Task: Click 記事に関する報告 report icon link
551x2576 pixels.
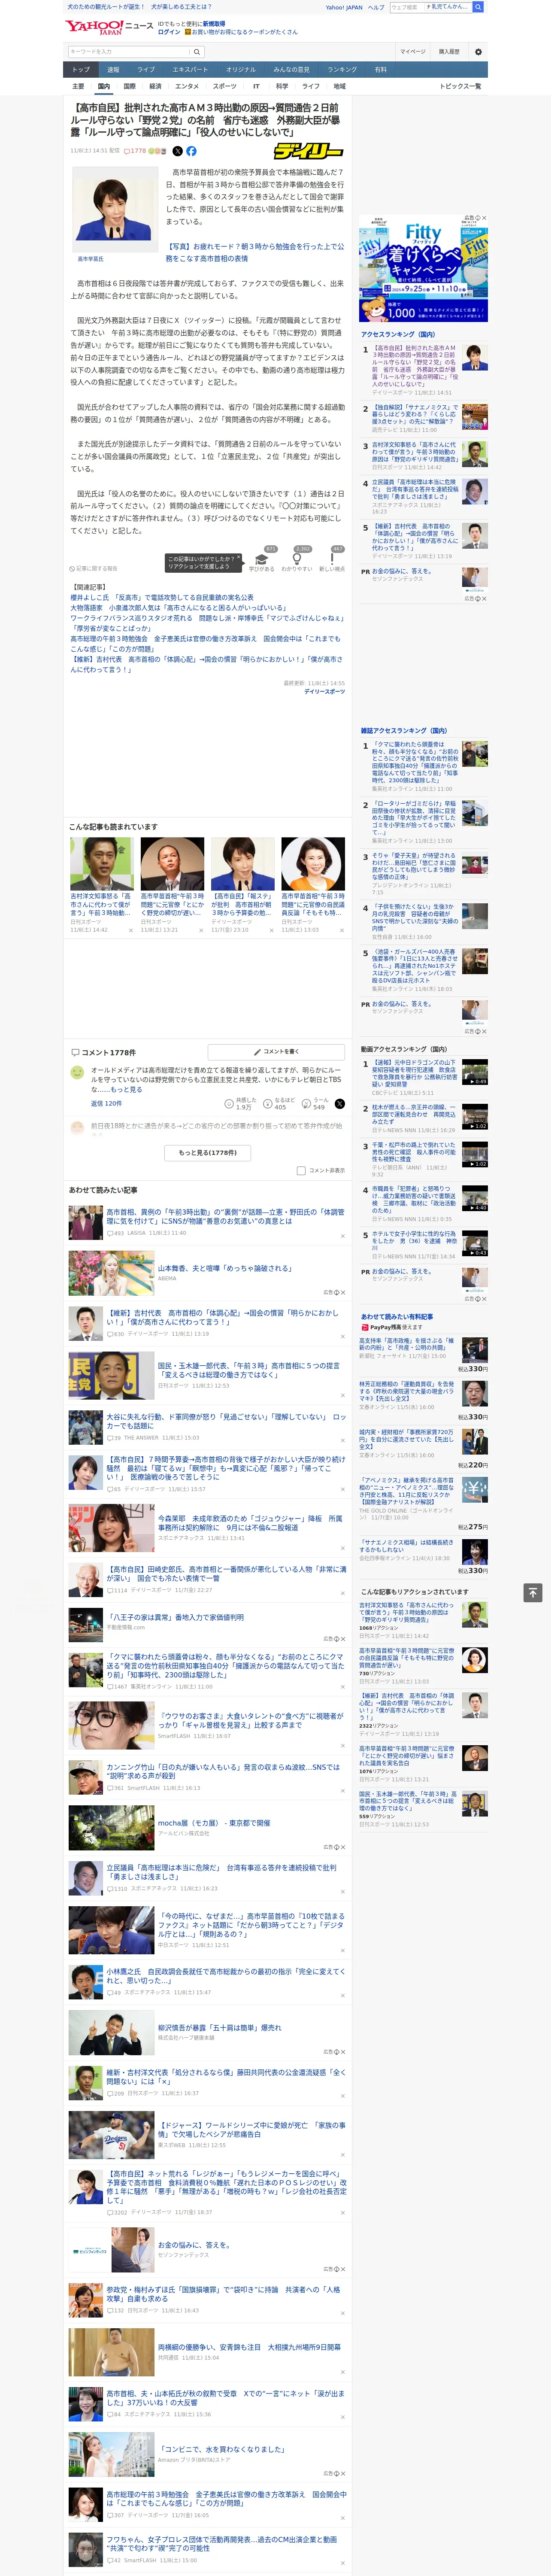Action: pyautogui.click(x=94, y=568)
